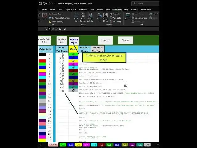Click the Insert Function fx icon
The height and width of the screenshot is (148, 197).
[60, 29]
